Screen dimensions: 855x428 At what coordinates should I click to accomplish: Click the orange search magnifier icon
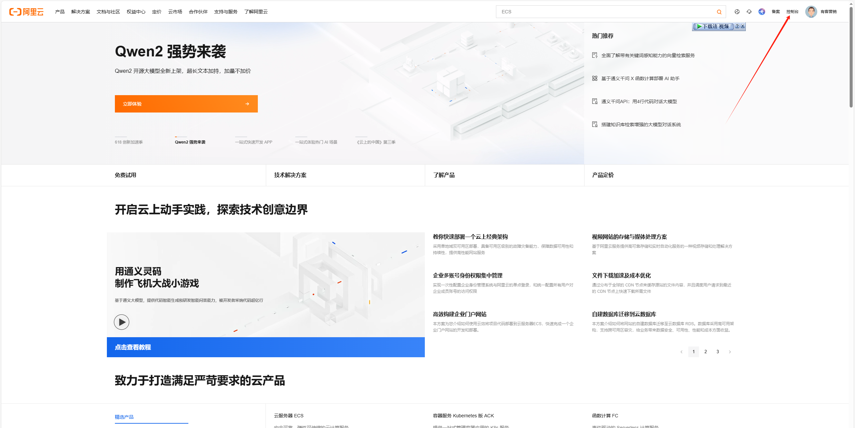(x=719, y=12)
